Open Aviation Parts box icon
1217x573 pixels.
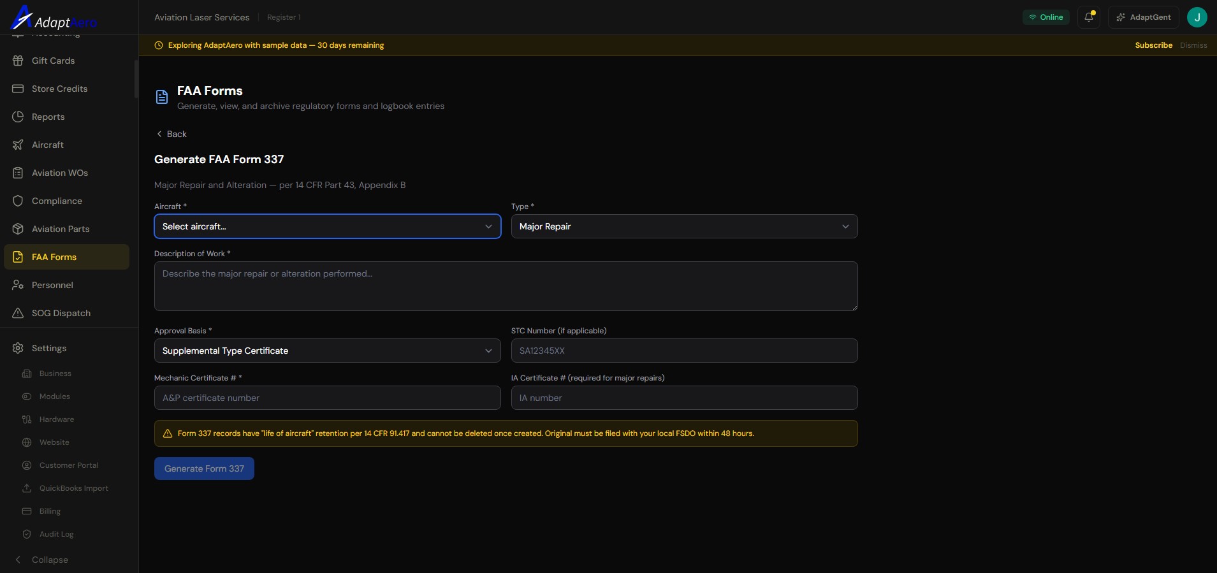(x=18, y=229)
